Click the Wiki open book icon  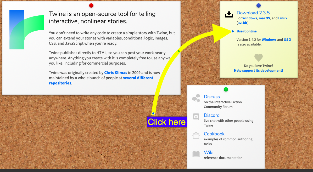click(x=196, y=154)
